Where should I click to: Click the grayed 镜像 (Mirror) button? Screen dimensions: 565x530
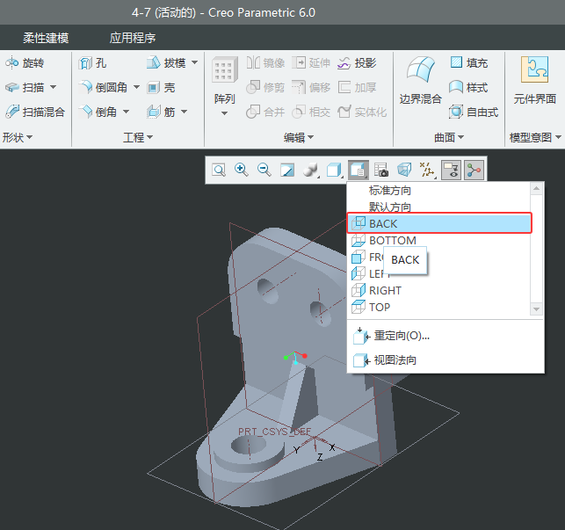point(265,63)
